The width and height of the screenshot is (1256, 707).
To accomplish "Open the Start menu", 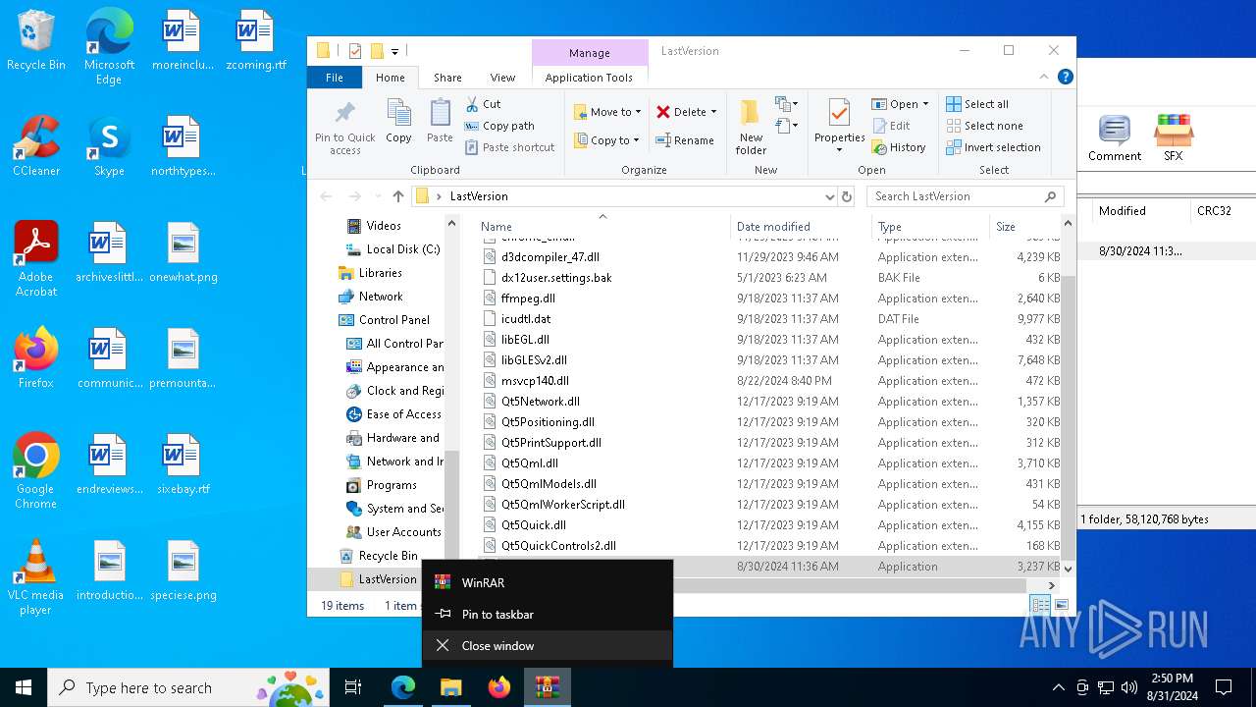I will [24, 687].
